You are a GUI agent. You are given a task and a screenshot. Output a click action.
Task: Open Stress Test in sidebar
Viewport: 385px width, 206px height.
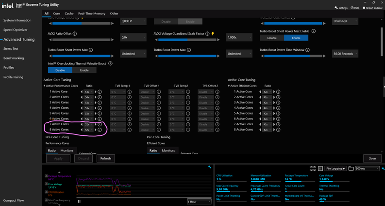11,49
